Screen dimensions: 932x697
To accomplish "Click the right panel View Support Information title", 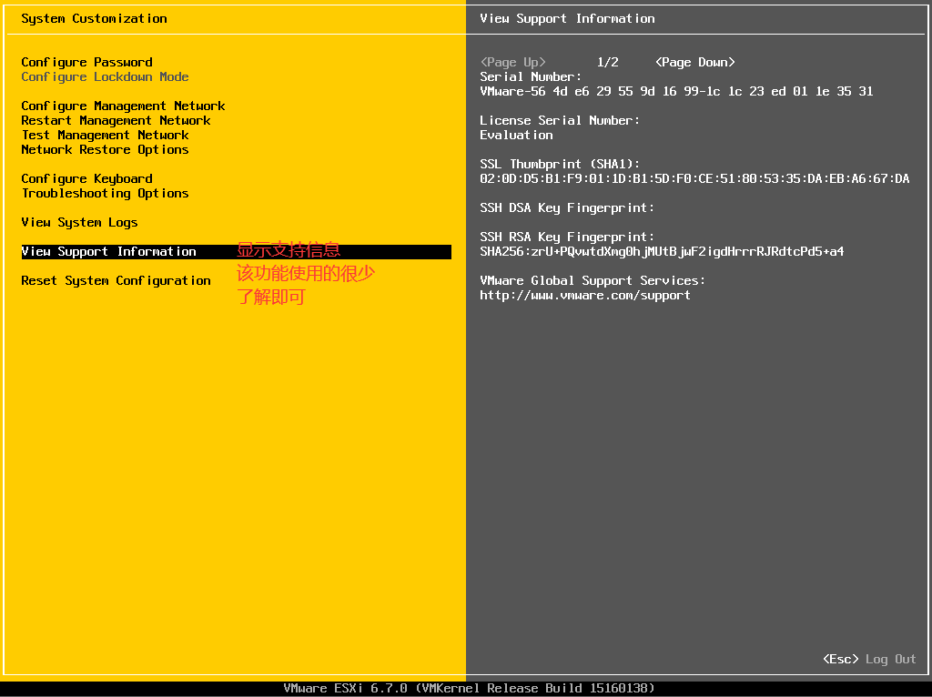I will (568, 19).
